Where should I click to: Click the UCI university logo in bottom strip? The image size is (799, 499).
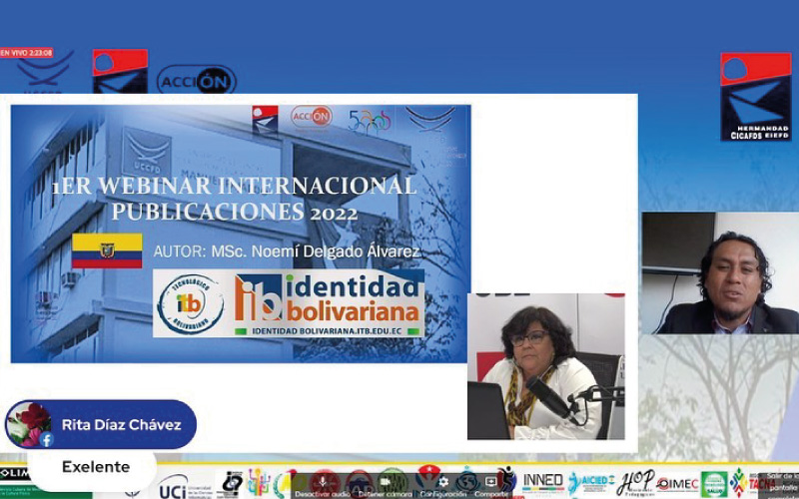click(x=184, y=487)
